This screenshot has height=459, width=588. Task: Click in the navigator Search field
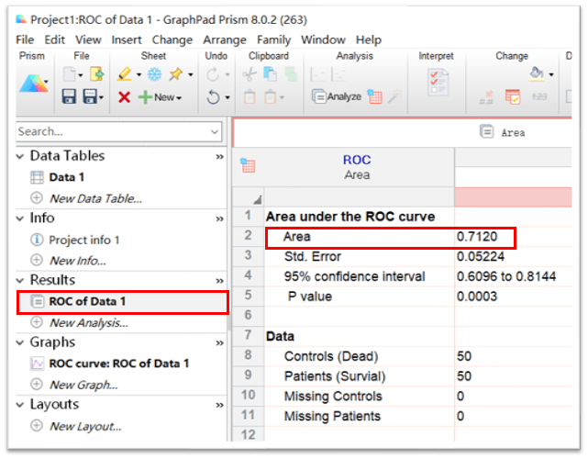tap(110, 132)
